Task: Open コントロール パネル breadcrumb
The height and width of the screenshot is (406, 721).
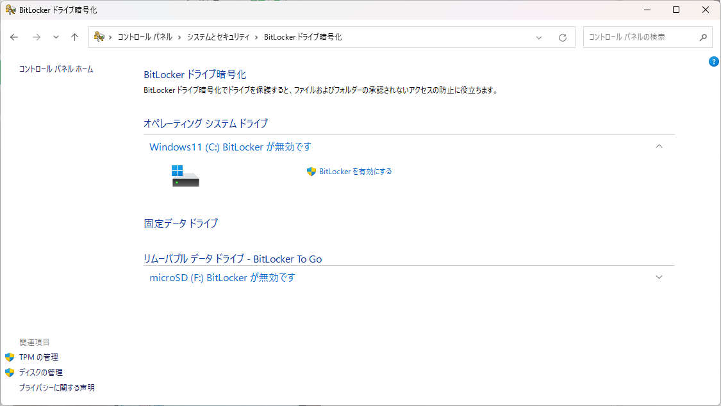Action: (145, 37)
